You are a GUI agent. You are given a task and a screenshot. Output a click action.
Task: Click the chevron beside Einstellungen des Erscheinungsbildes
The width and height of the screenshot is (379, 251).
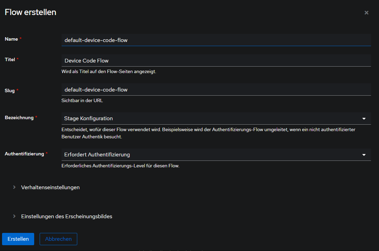[x=14, y=216]
